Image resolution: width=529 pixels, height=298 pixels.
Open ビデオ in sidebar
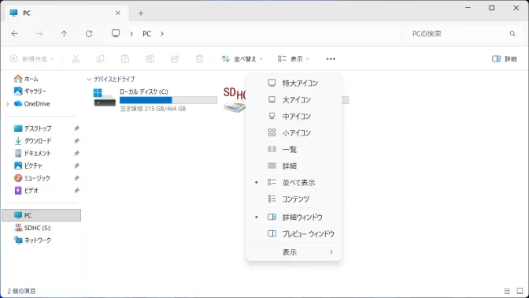pyautogui.click(x=26, y=191)
